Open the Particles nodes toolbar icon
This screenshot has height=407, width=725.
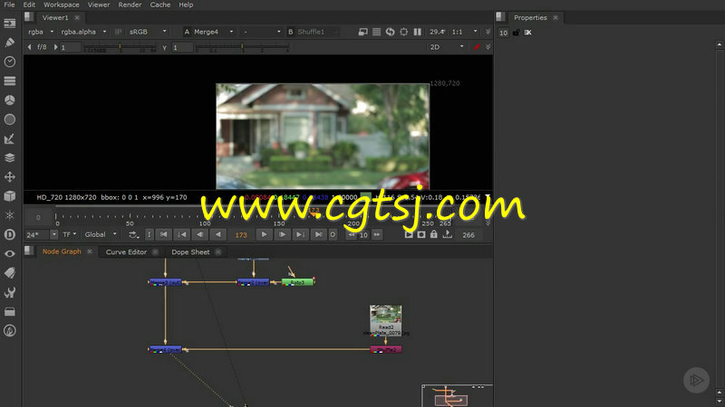pos(10,215)
